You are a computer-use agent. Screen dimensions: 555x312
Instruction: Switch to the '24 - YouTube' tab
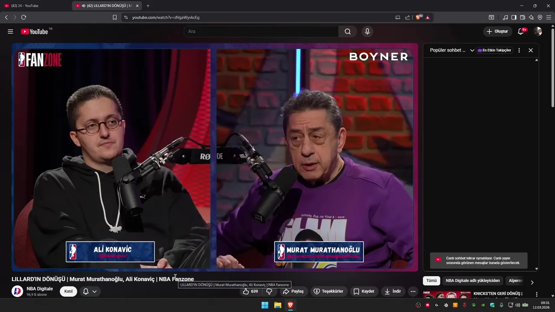[x=35, y=6]
